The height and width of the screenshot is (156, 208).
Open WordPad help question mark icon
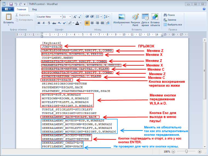(x=204, y=9)
